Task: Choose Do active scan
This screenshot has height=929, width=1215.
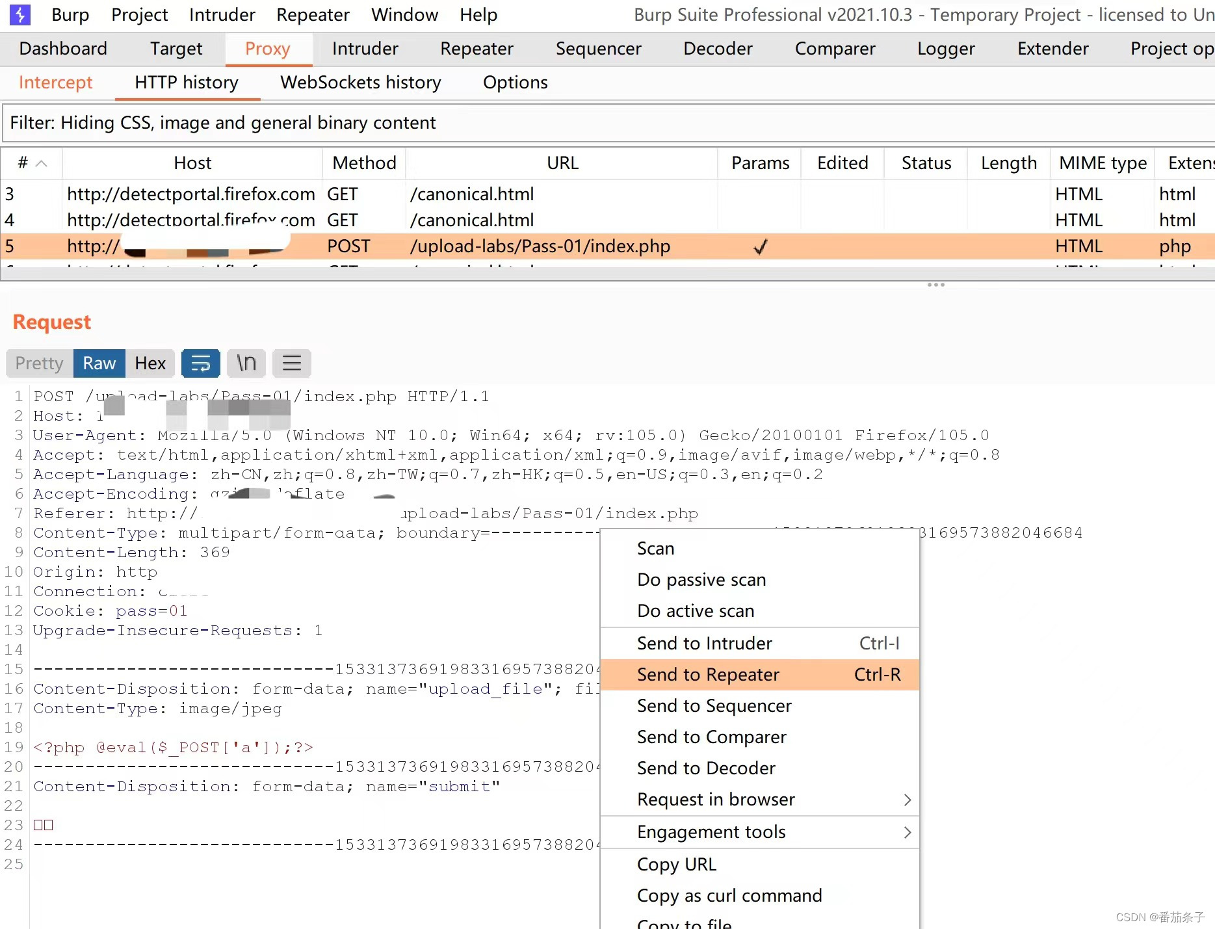Action: [760, 610]
